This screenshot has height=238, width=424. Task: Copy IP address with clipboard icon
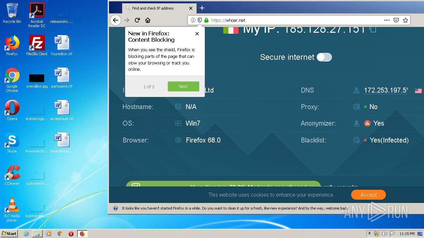(x=373, y=29)
